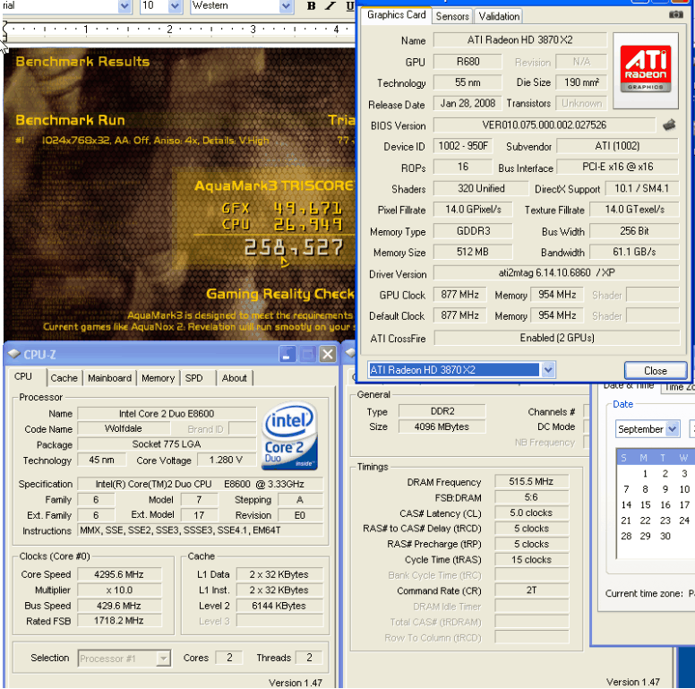Click the ATI Radeon logo in GPU-Z

click(646, 70)
